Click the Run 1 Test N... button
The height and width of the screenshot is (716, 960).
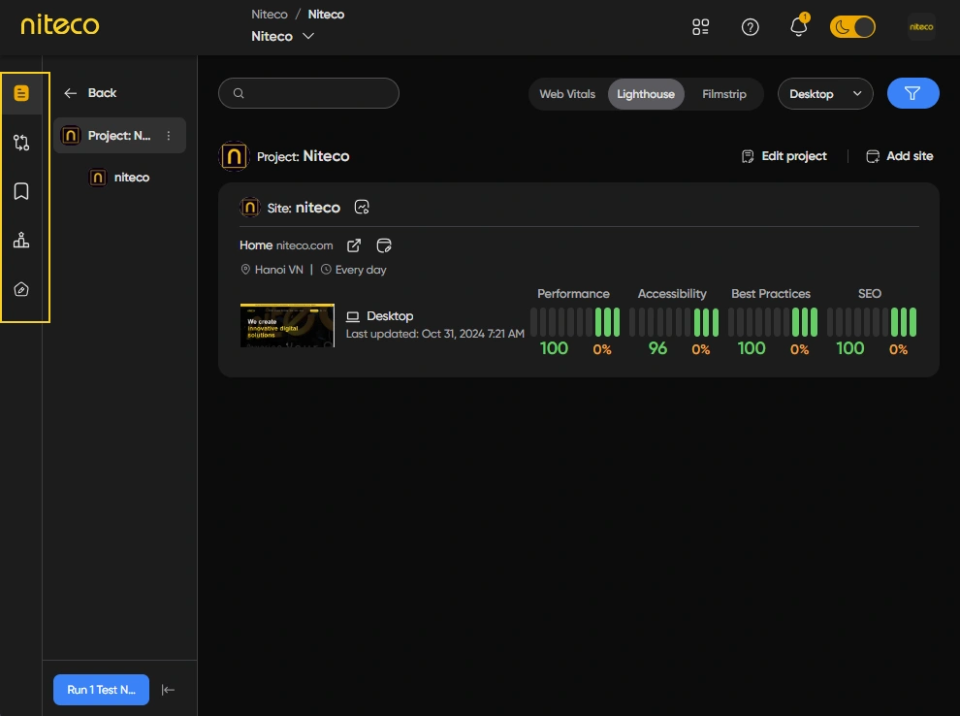(101, 690)
